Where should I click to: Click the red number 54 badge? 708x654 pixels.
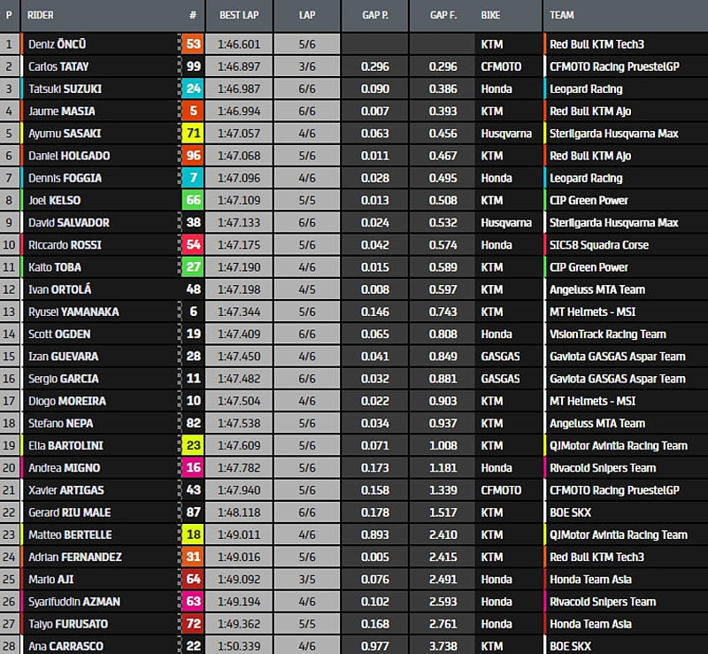pyautogui.click(x=193, y=245)
